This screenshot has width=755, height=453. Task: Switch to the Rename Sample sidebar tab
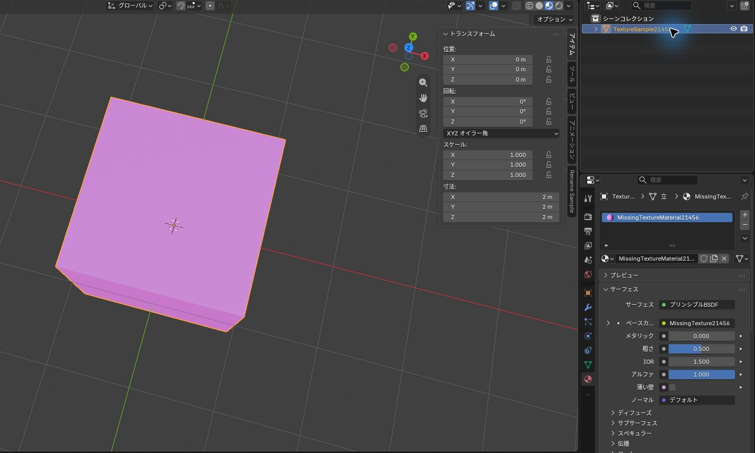point(572,191)
